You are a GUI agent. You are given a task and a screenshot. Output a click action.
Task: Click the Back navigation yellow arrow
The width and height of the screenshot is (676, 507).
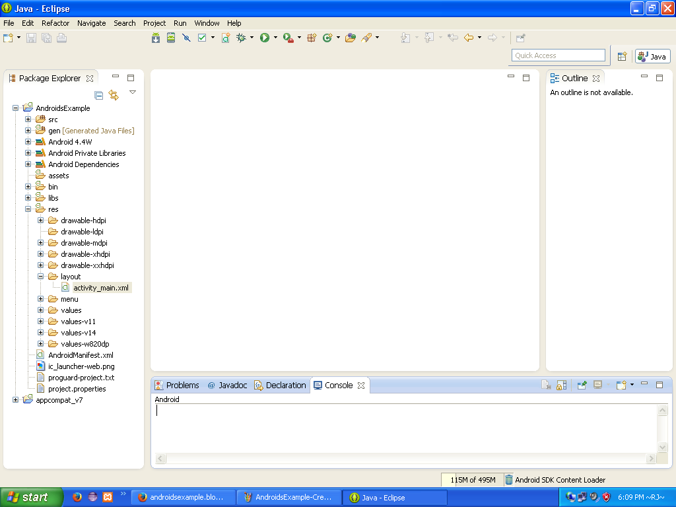pyautogui.click(x=469, y=38)
